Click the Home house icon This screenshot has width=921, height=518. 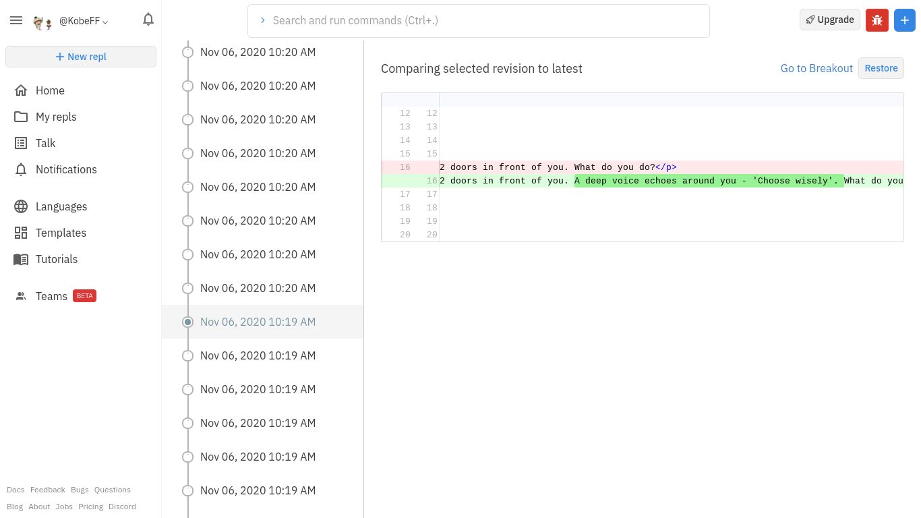point(21,90)
